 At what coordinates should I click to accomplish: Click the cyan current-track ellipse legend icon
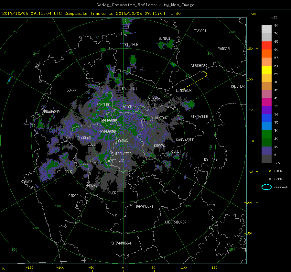point(266,187)
